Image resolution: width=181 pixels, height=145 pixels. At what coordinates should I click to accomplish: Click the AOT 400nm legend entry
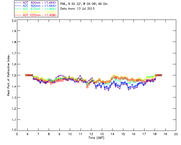coord(36,3)
